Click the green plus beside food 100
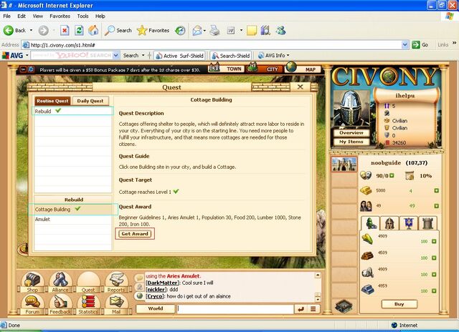Viewport: 459px width, 332px height. pyautogui.click(x=434, y=241)
